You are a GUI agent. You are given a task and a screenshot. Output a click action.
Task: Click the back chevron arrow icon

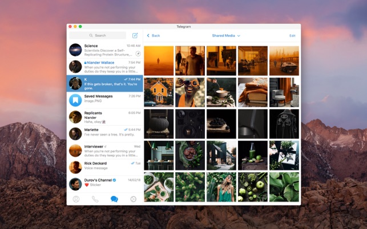coord(148,35)
